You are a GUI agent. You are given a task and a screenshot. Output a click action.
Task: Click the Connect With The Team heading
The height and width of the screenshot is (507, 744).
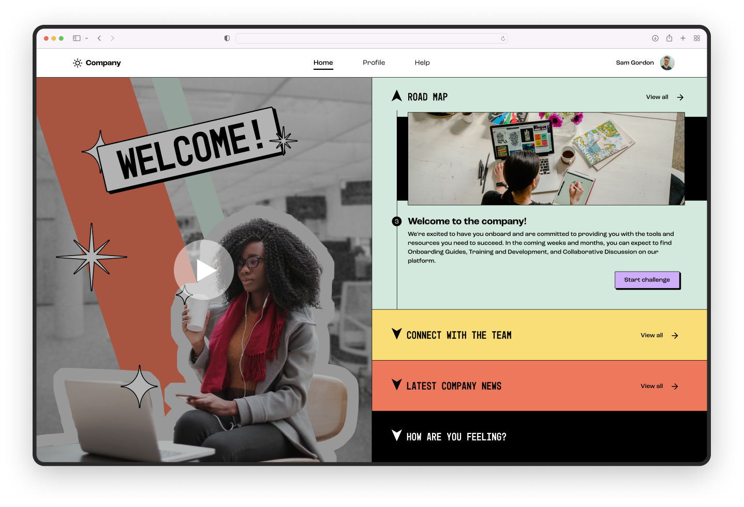click(459, 335)
